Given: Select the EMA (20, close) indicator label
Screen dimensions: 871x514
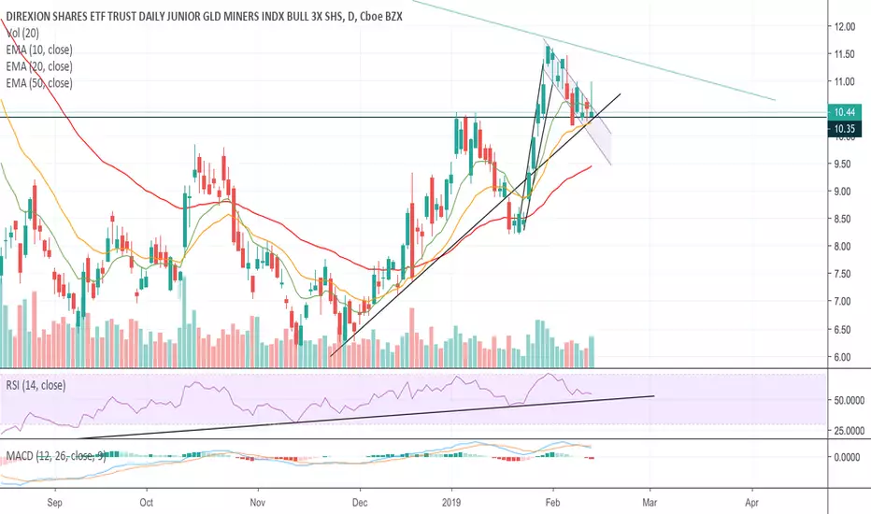Looking at the screenshot, I should tap(39, 66).
